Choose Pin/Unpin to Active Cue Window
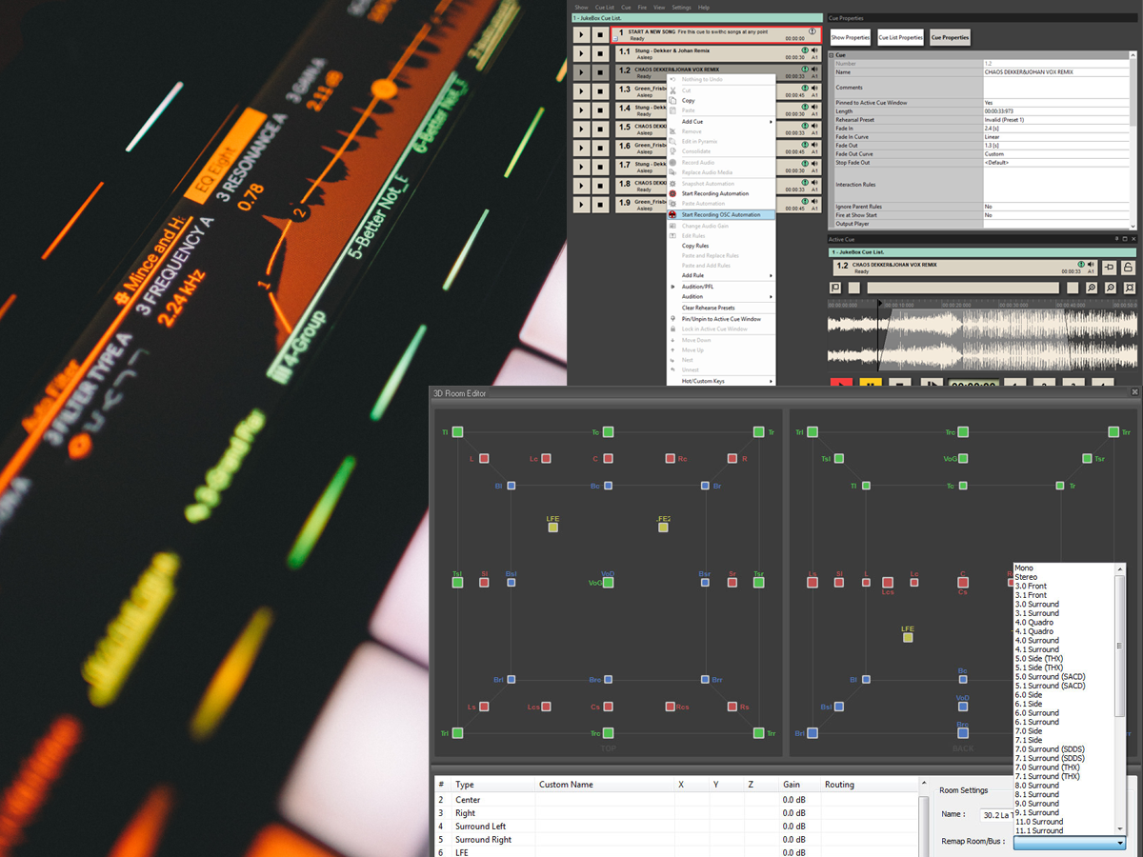 tap(721, 319)
